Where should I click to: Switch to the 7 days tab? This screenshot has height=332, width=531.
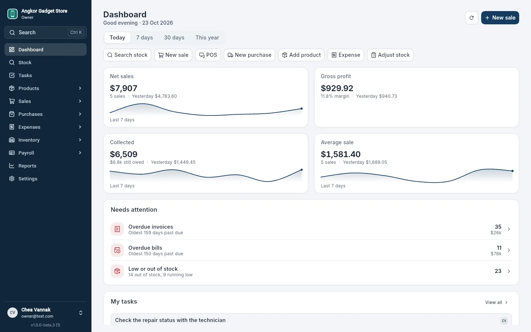(x=145, y=38)
